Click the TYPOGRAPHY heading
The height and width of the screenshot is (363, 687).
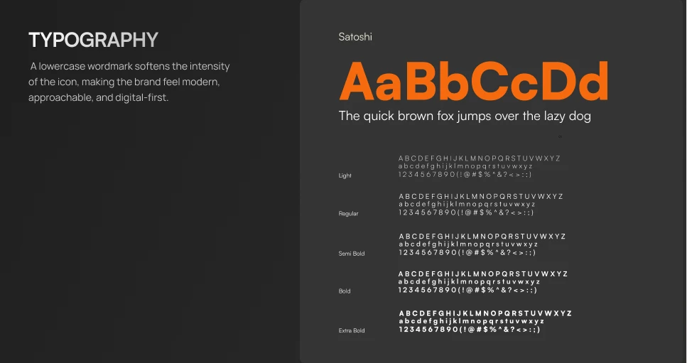(93, 40)
